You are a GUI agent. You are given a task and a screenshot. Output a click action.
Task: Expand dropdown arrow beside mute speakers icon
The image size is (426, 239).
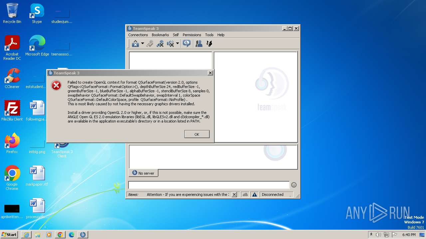(177, 43)
